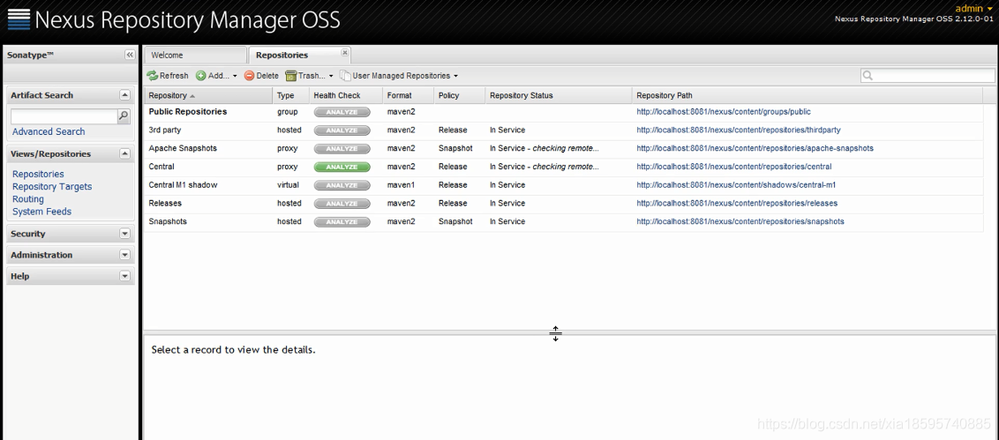Viewport: 999px width, 440px height.
Task: Click the Trash bin icon
Action: click(290, 76)
